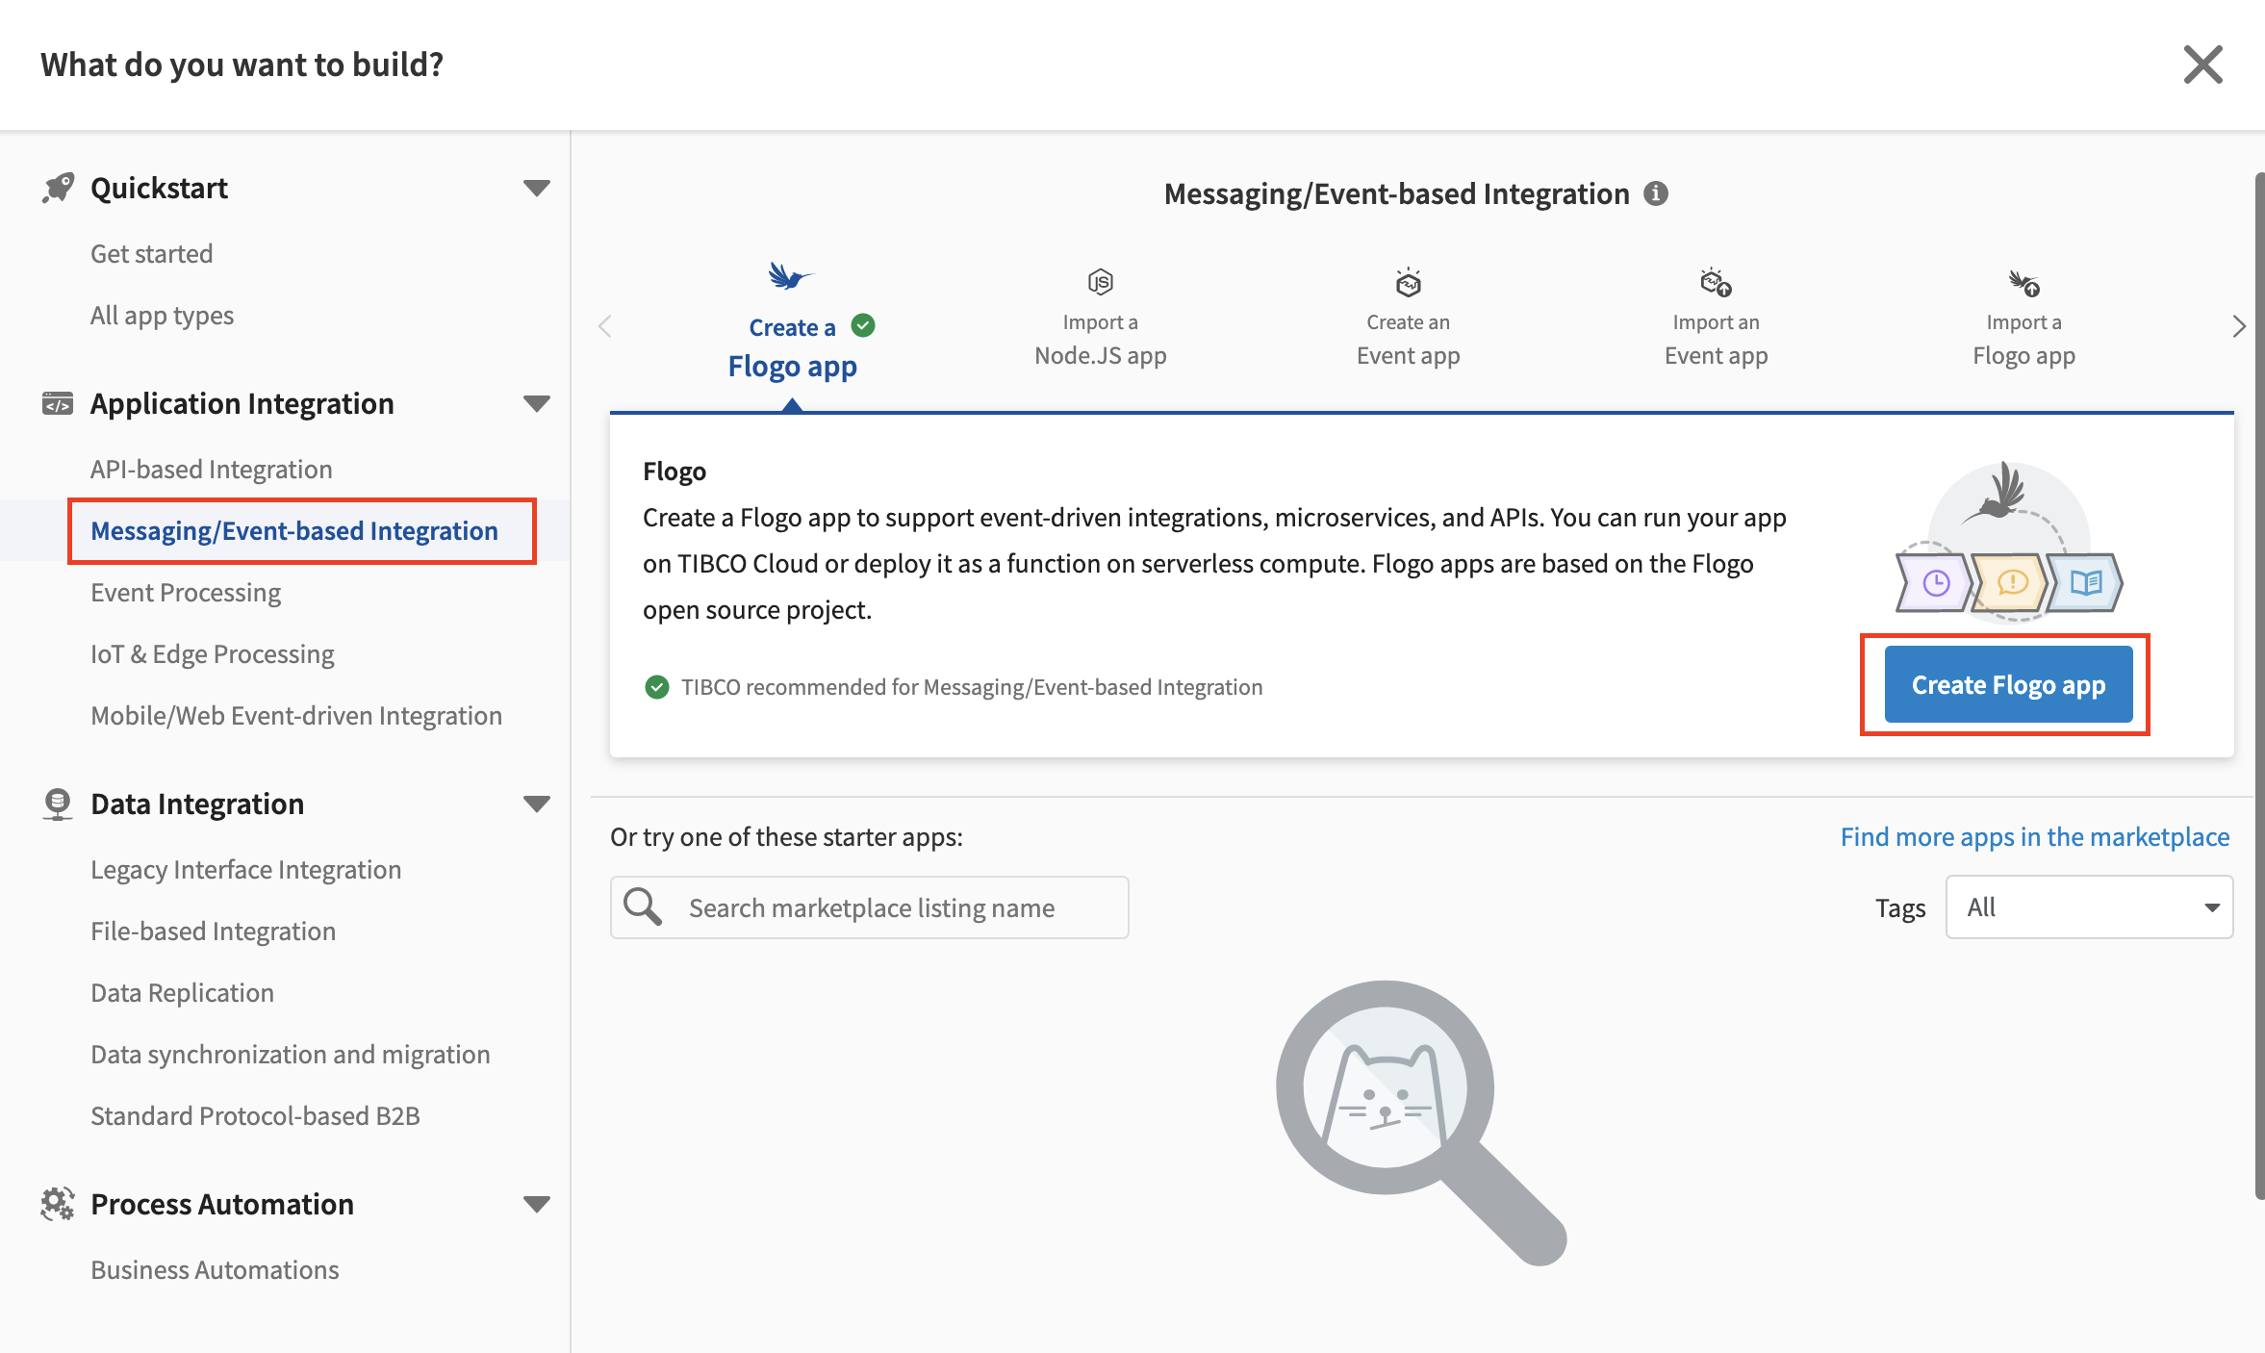Select Event Processing
Screen dimensions: 2265x1353
tap(186, 593)
